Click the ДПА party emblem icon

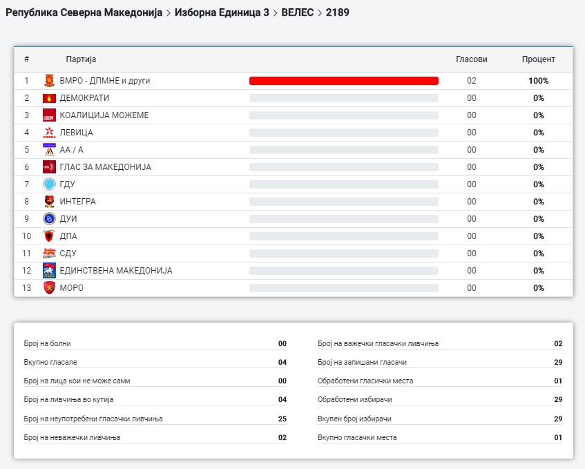click(49, 236)
